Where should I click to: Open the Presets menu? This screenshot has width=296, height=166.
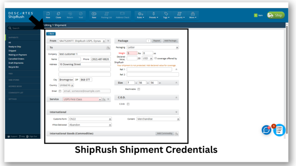[153, 15]
